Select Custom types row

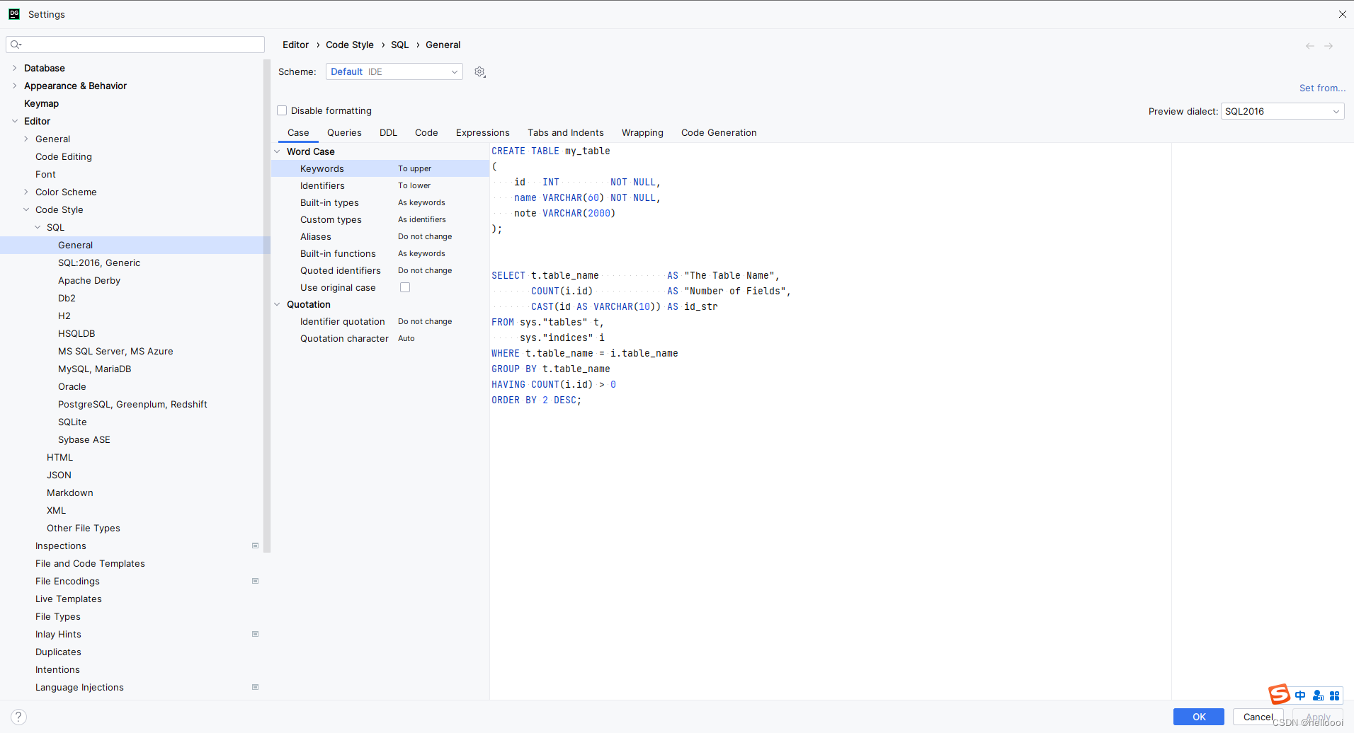380,219
